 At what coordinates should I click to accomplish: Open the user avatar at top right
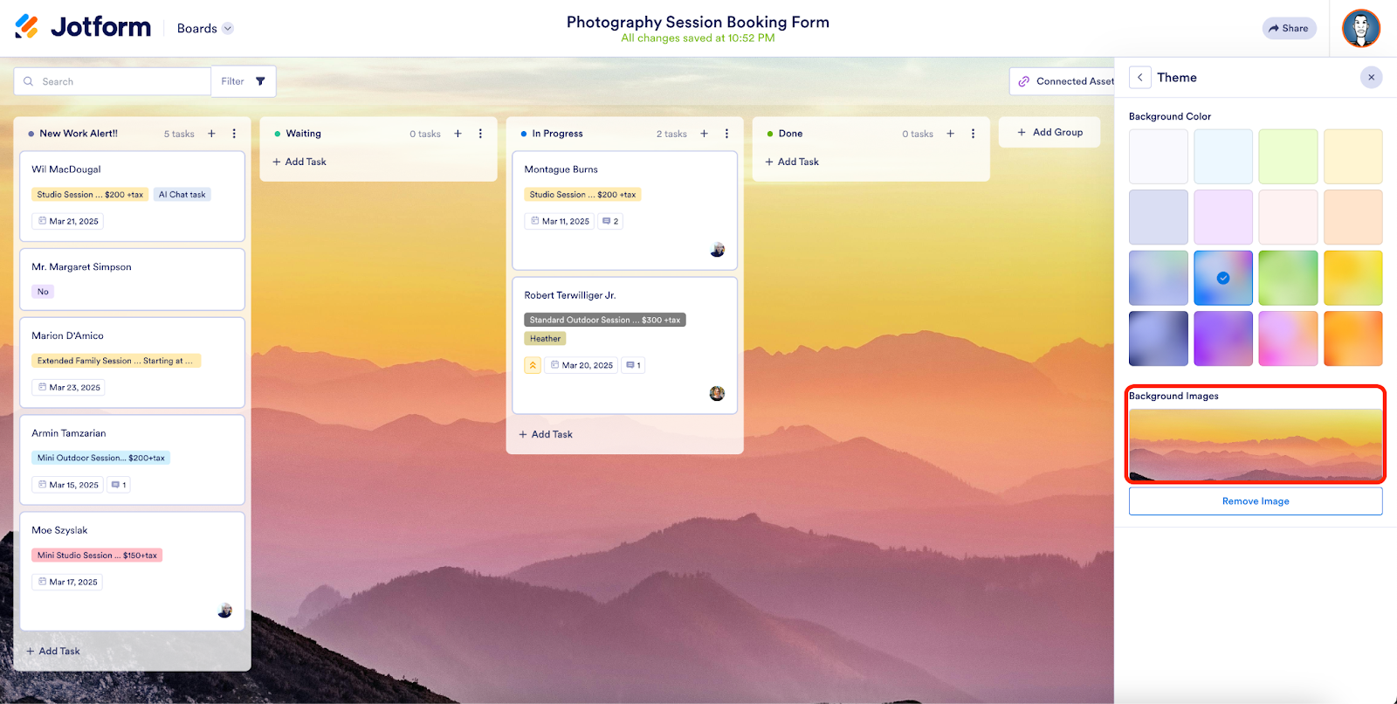(x=1361, y=28)
